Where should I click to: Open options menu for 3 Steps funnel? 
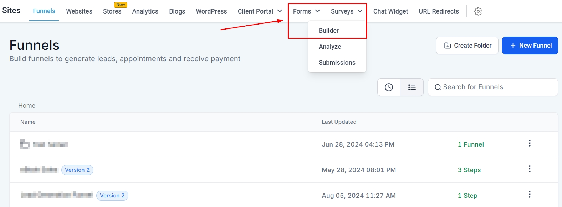point(530,169)
